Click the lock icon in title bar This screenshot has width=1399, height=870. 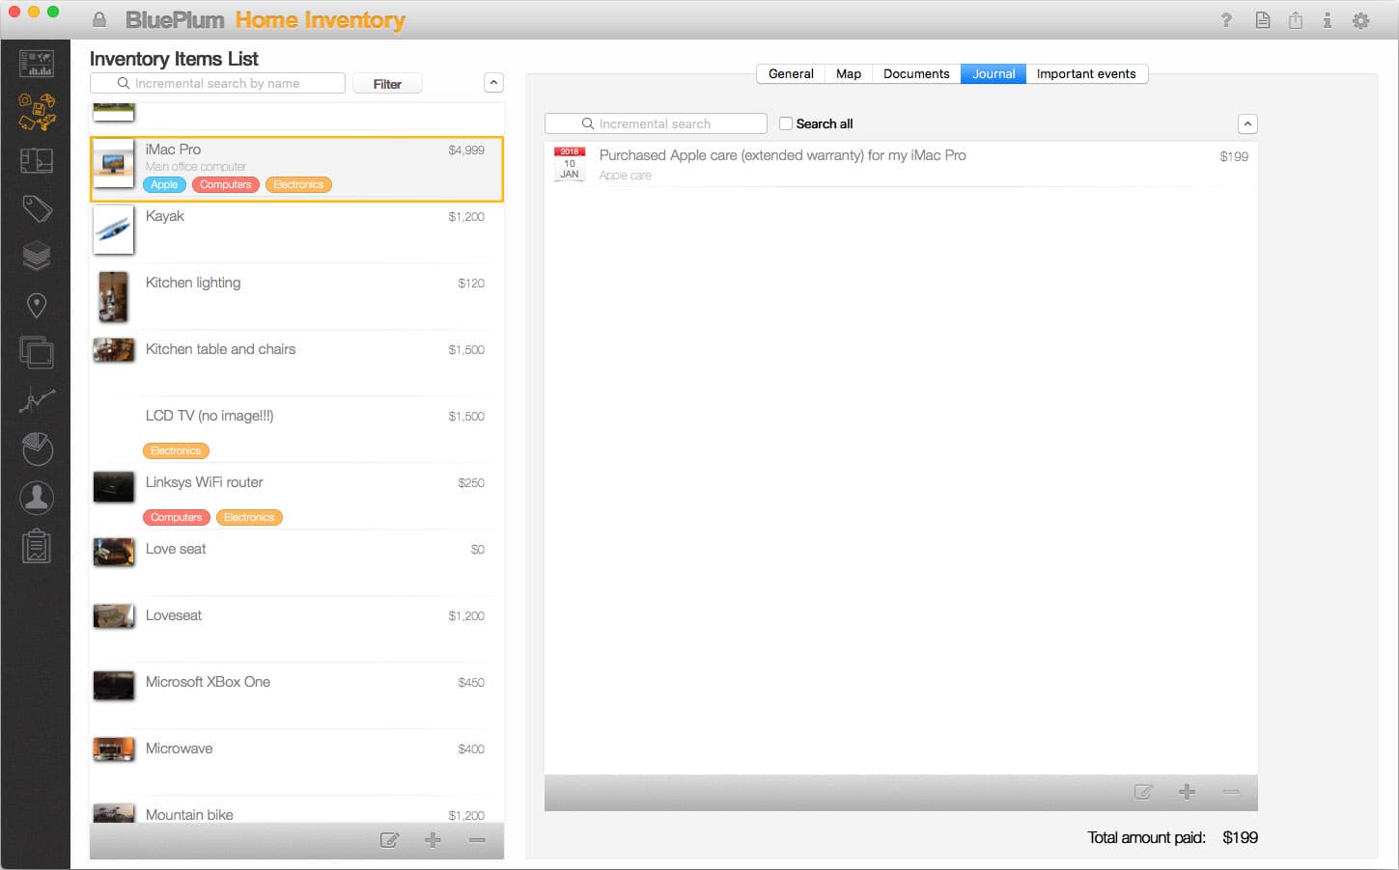click(99, 19)
